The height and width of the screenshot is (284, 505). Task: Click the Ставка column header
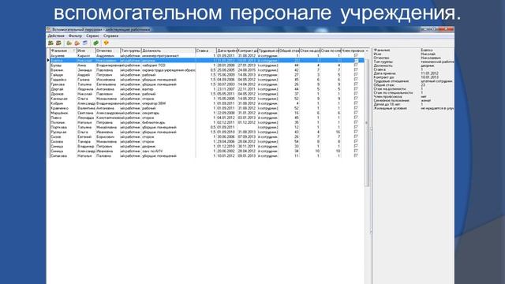click(x=206, y=50)
